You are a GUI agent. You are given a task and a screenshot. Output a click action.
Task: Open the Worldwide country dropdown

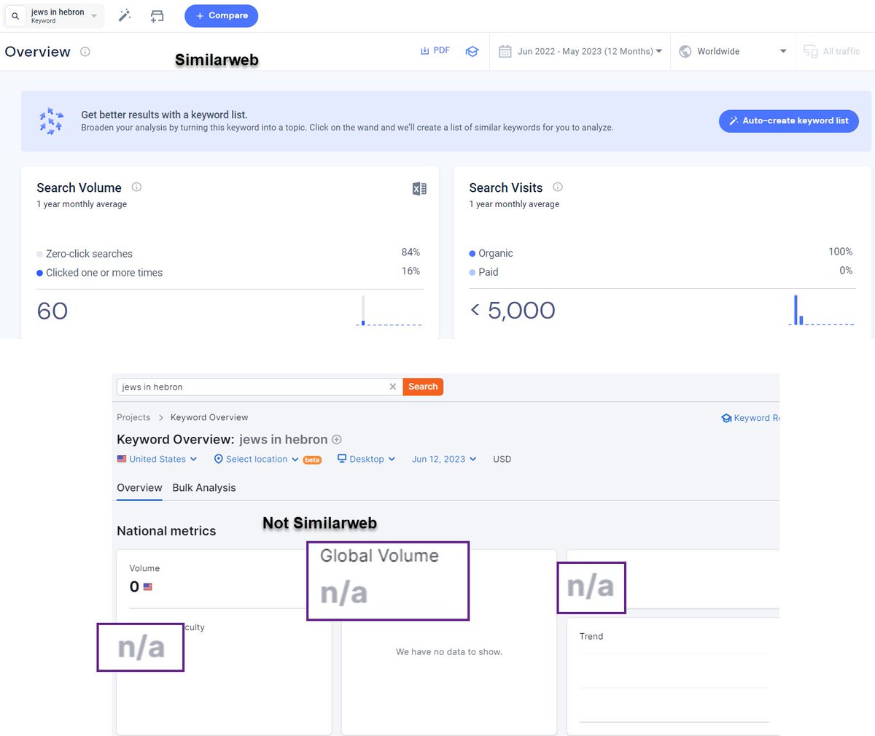pyautogui.click(x=732, y=51)
